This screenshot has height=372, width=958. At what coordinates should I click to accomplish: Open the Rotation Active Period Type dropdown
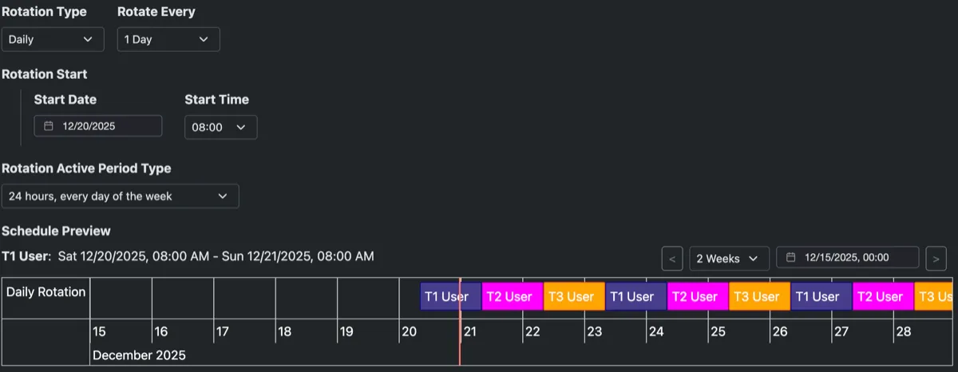(120, 196)
